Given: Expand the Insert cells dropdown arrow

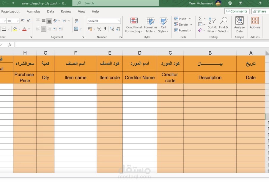Looking at the screenshot, I should [x=190, y=19].
